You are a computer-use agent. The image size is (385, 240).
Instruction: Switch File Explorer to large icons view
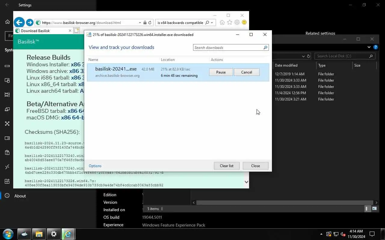coord(374,208)
